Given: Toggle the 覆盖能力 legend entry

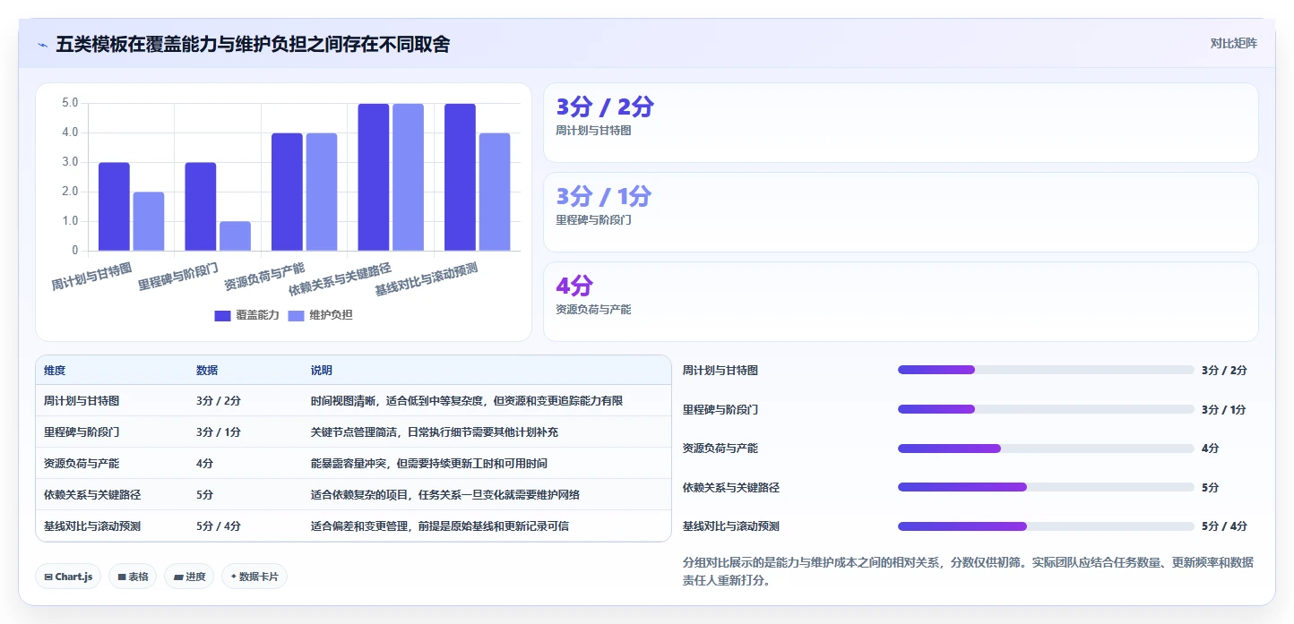Looking at the screenshot, I should [x=247, y=315].
